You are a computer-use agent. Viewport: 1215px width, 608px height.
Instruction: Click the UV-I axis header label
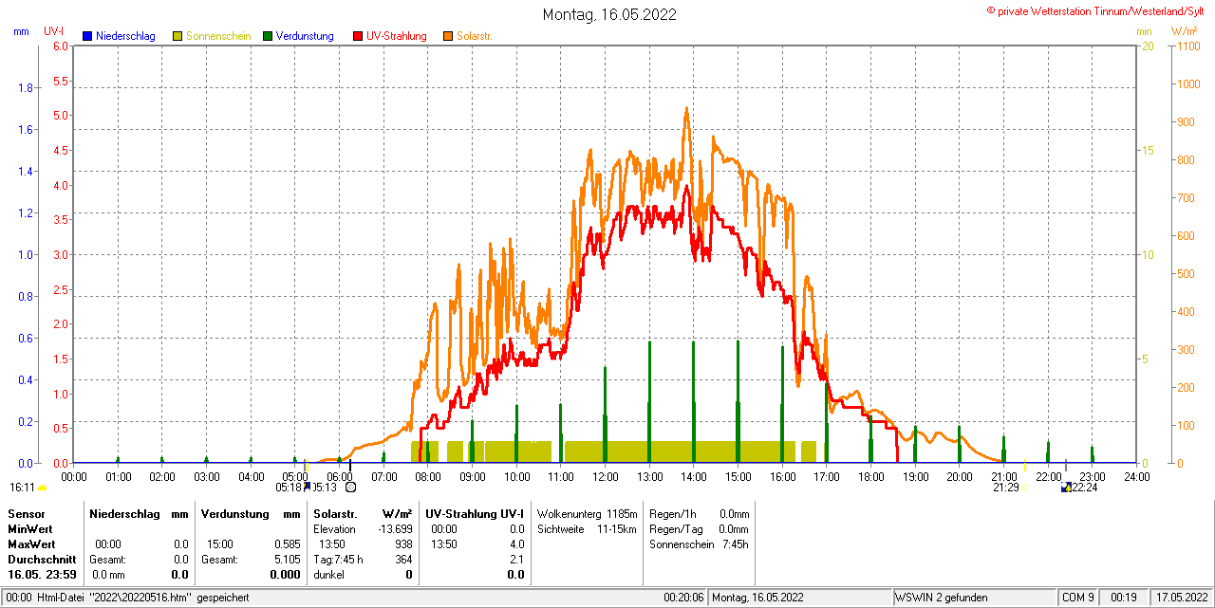54,31
